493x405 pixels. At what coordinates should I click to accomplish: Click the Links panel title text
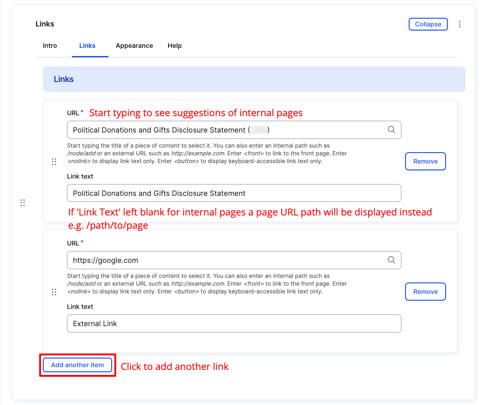[x=44, y=24]
